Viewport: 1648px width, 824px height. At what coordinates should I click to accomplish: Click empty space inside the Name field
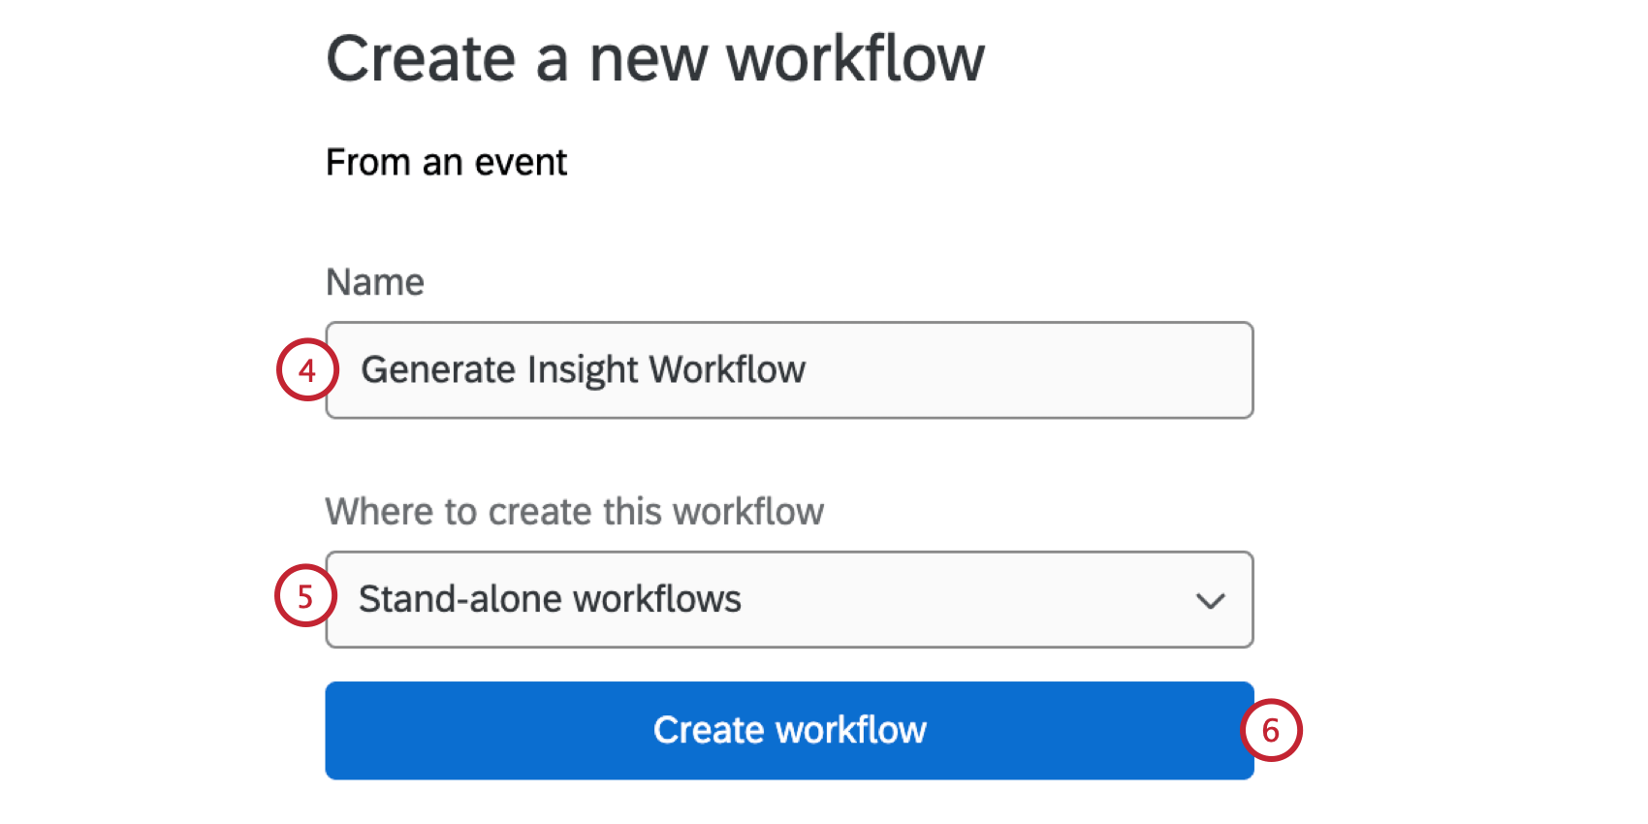(x=1028, y=370)
